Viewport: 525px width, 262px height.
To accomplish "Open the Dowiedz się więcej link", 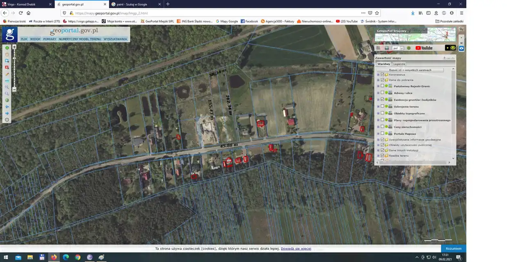I will click(296, 248).
